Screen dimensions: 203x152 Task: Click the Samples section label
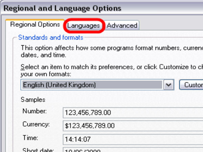(33, 100)
